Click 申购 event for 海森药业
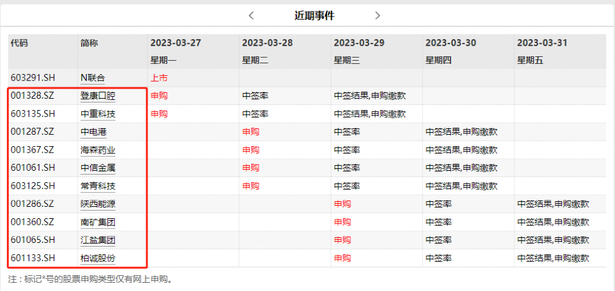 [x=251, y=150]
